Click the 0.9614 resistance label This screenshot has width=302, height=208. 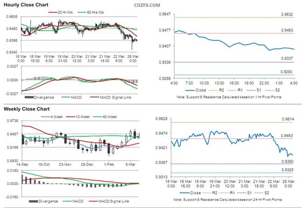pyautogui.click(x=288, y=119)
